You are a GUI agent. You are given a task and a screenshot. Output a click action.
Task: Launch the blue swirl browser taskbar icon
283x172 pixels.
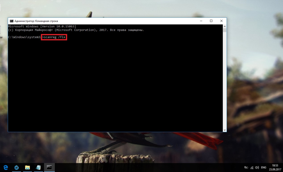coord(17,167)
